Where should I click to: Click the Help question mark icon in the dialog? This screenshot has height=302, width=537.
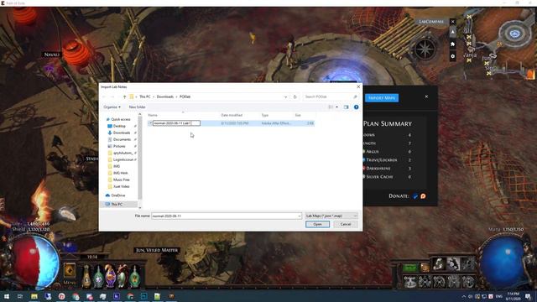tap(356, 107)
